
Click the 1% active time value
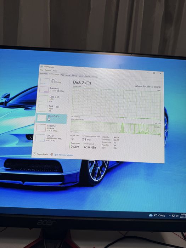pos(72,139)
